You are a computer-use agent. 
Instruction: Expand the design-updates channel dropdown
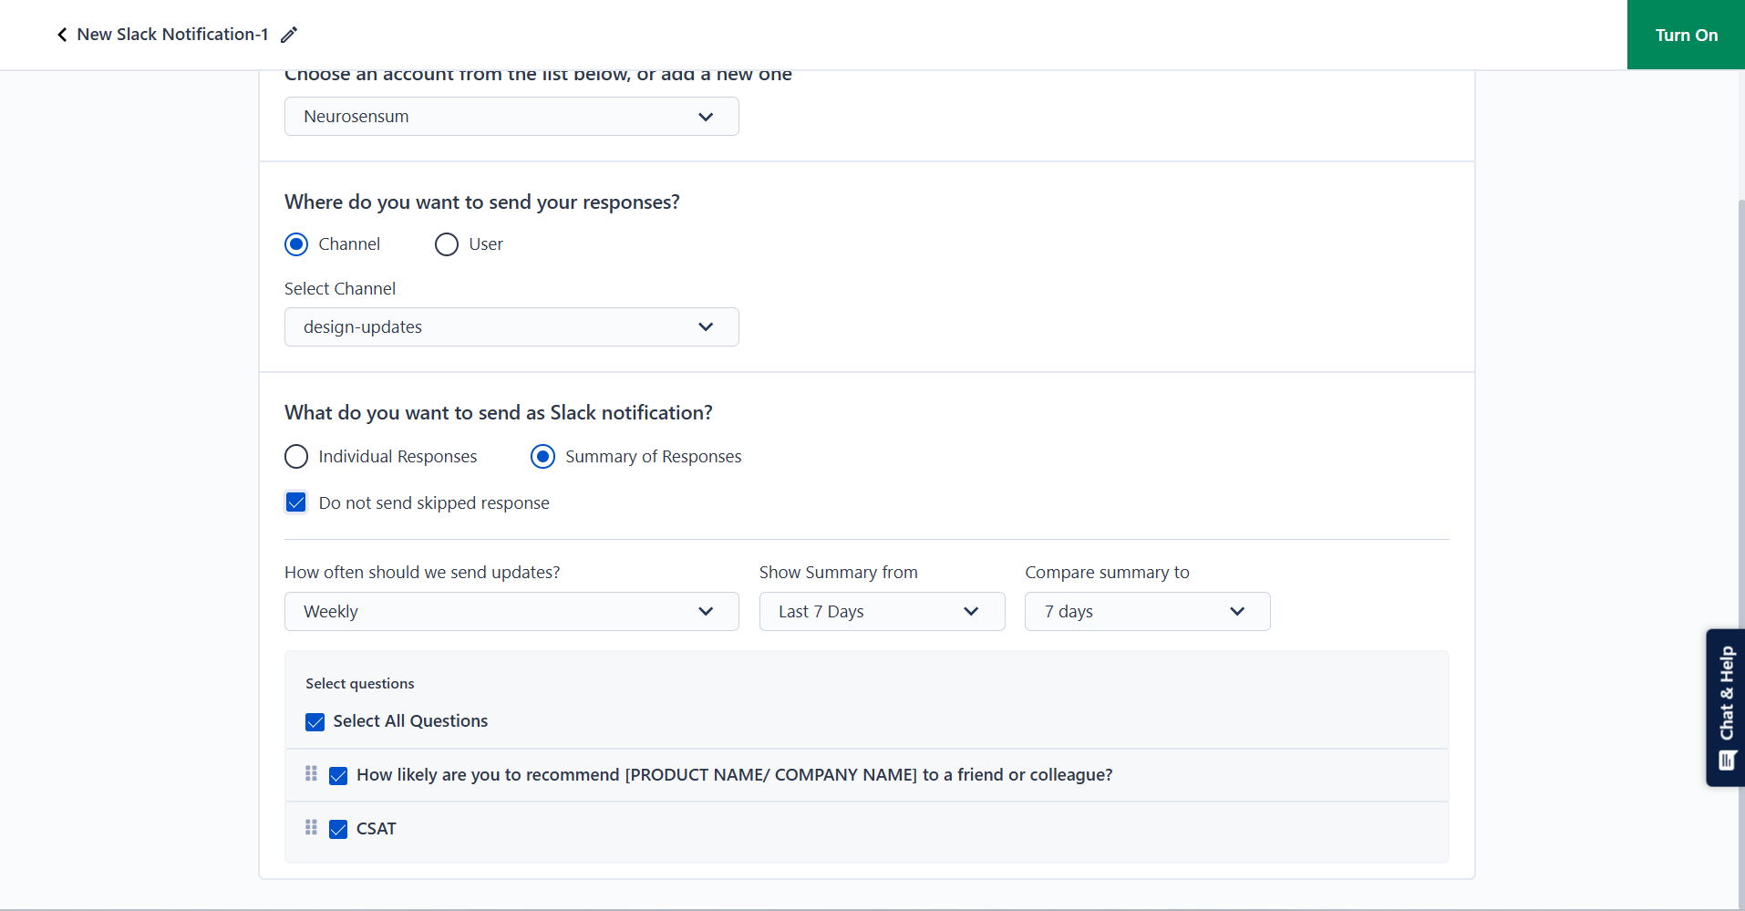[511, 327]
